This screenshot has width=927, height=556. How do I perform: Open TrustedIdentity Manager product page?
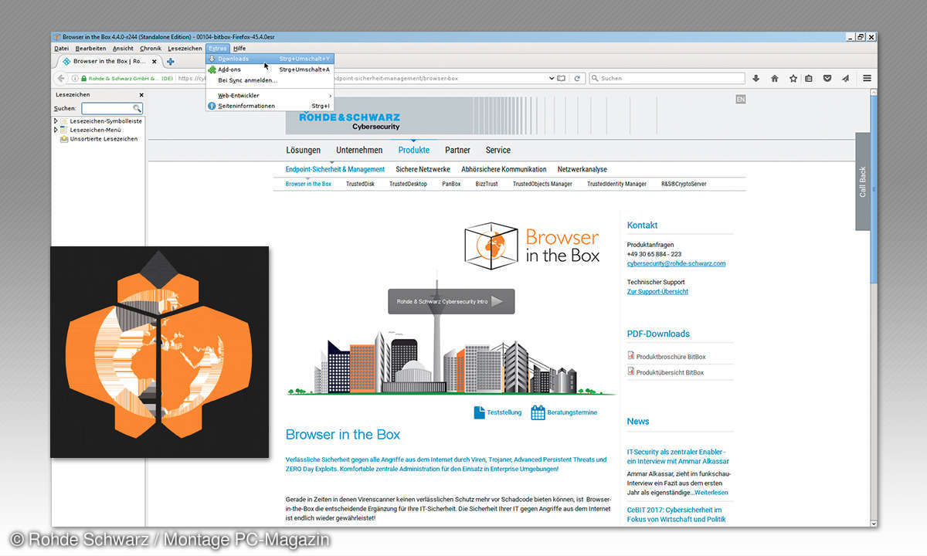pyautogui.click(x=616, y=184)
